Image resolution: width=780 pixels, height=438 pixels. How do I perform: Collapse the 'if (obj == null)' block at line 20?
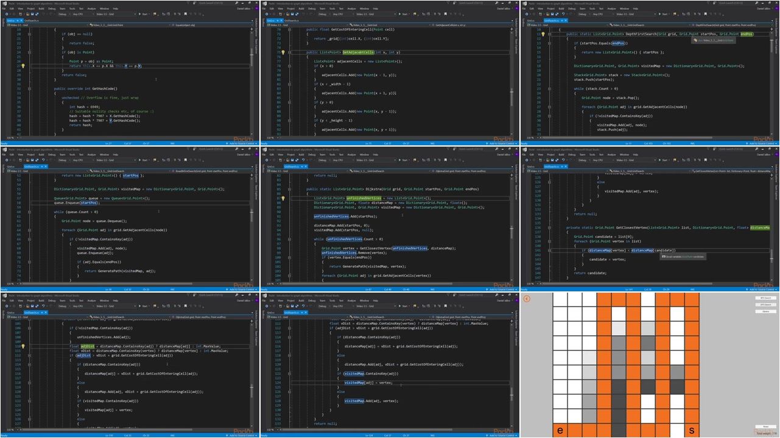pyautogui.click(x=29, y=34)
